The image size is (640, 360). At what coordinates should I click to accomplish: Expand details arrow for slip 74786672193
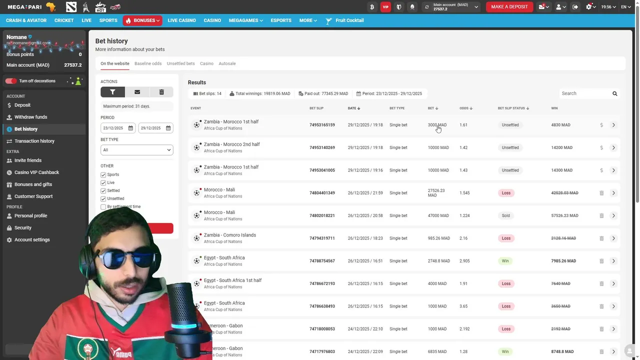pos(613,283)
